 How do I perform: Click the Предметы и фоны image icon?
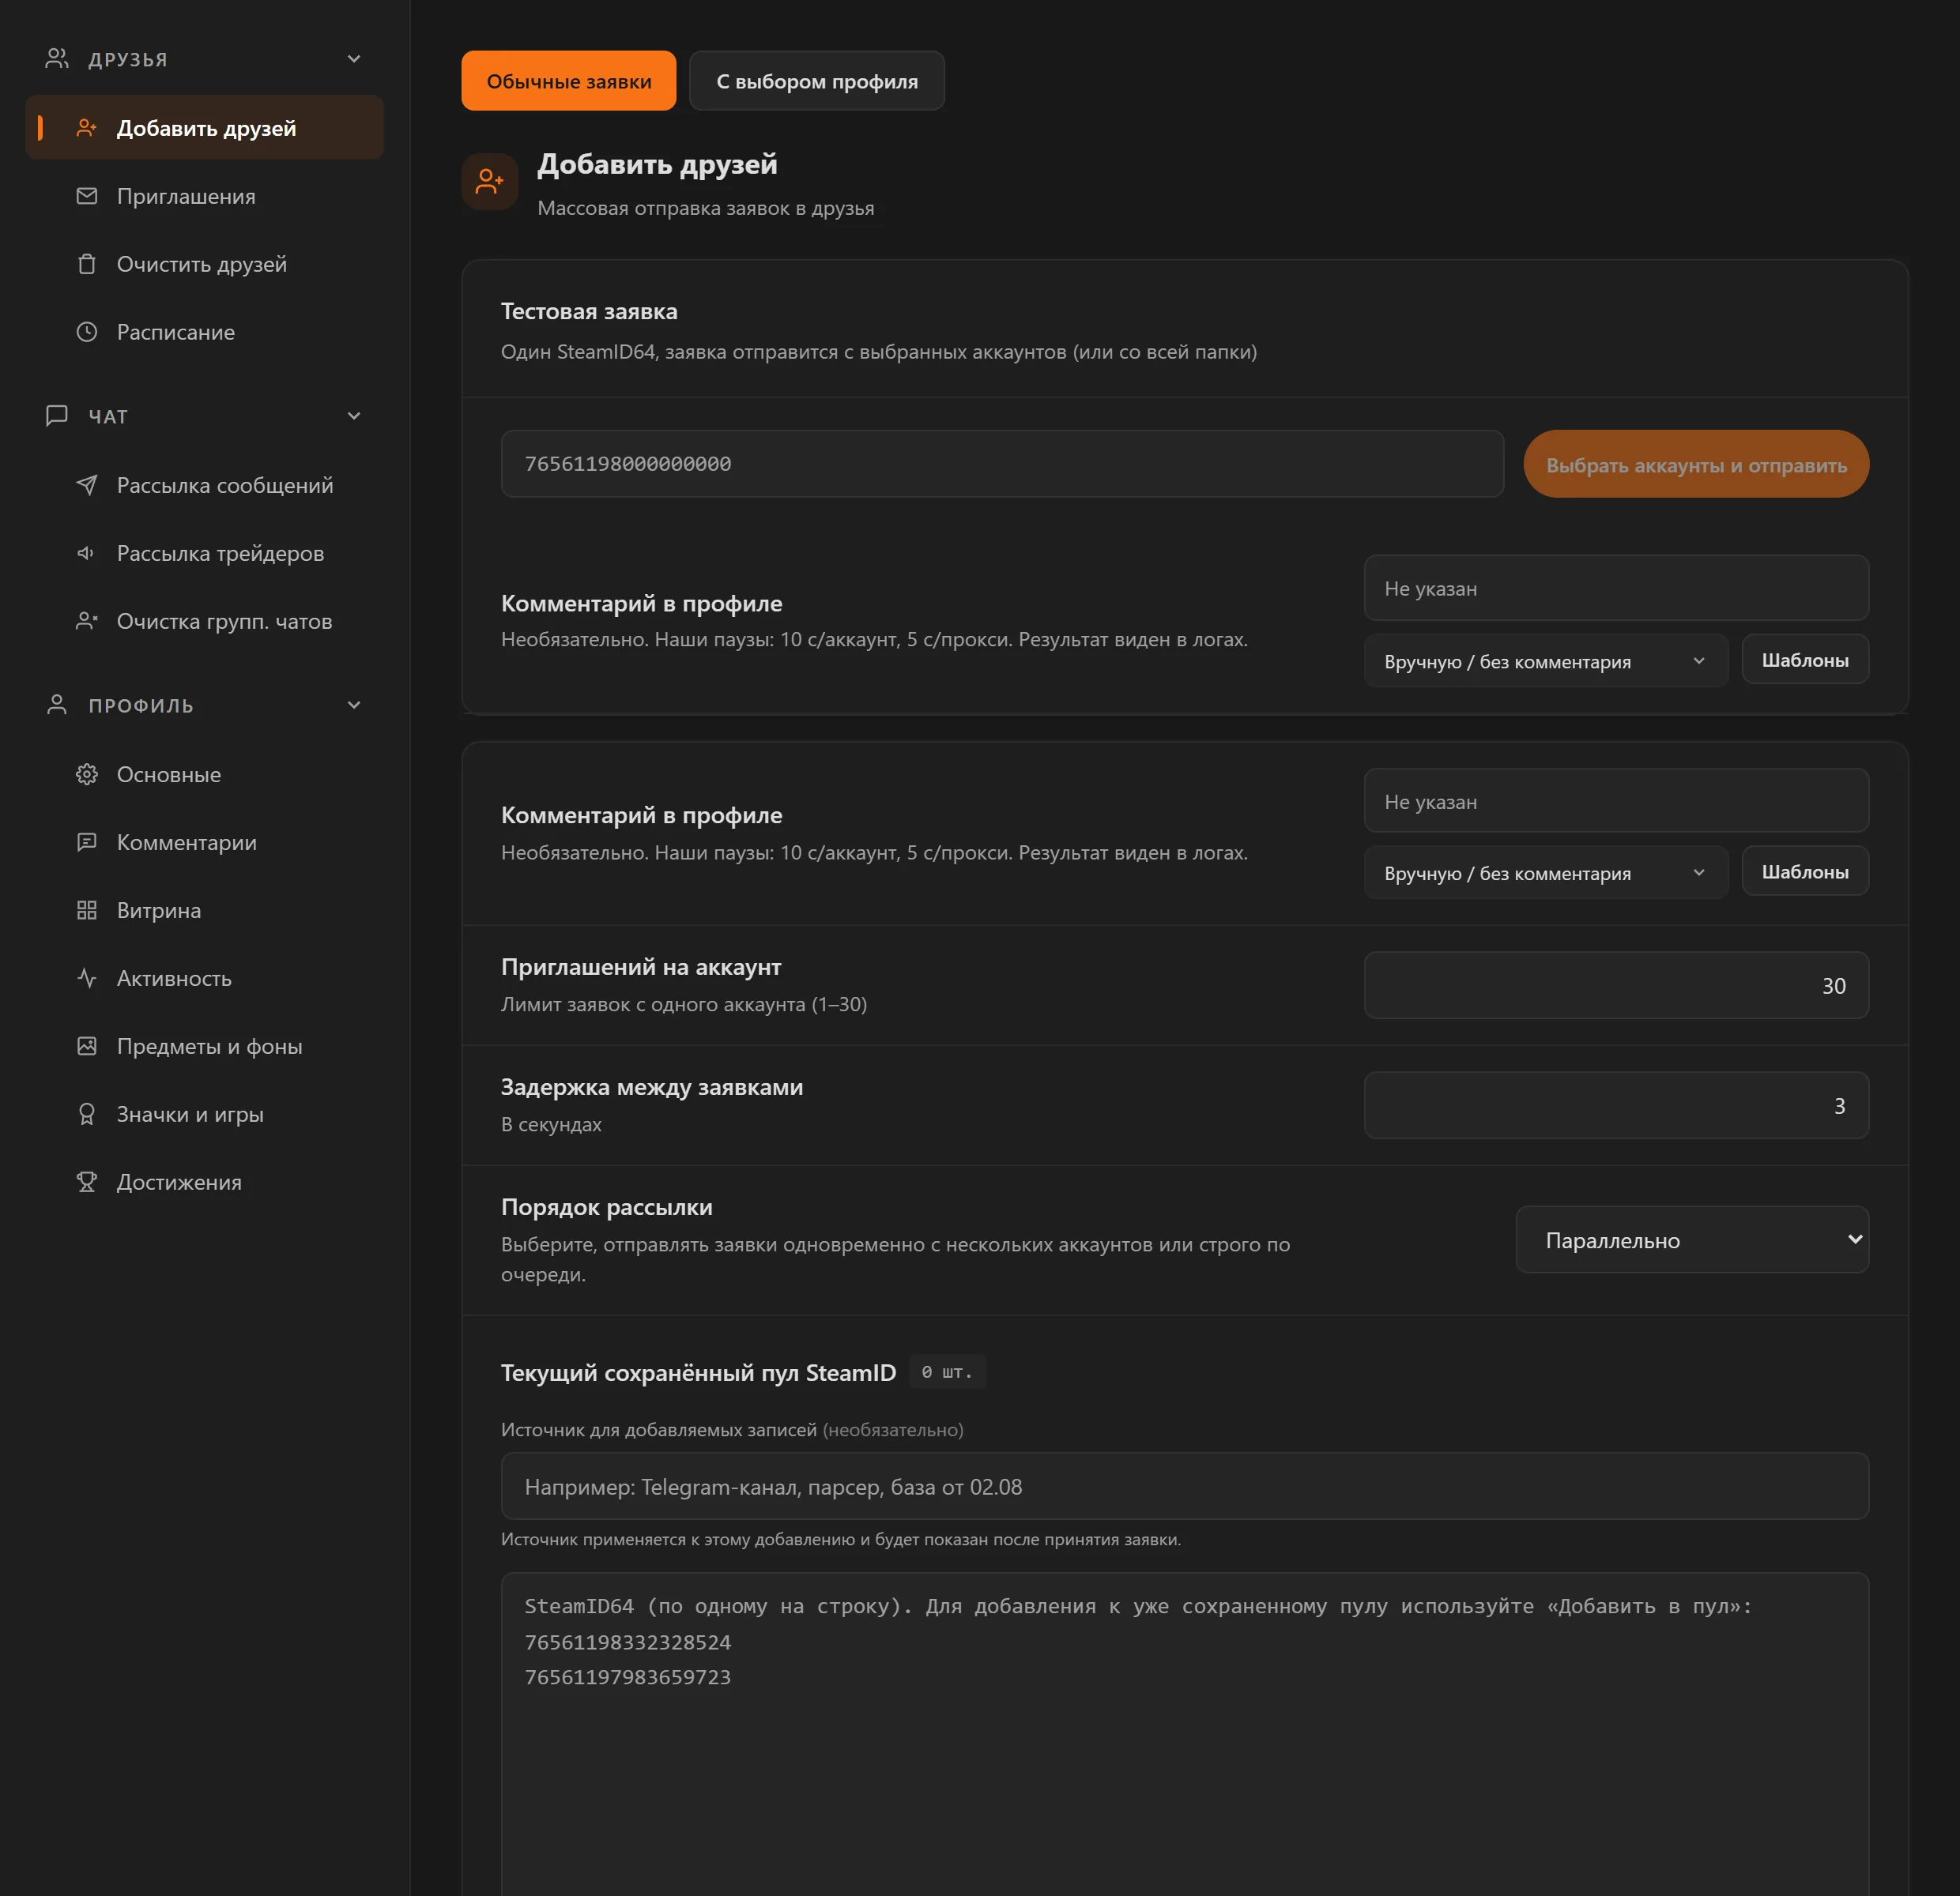tap(87, 1045)
